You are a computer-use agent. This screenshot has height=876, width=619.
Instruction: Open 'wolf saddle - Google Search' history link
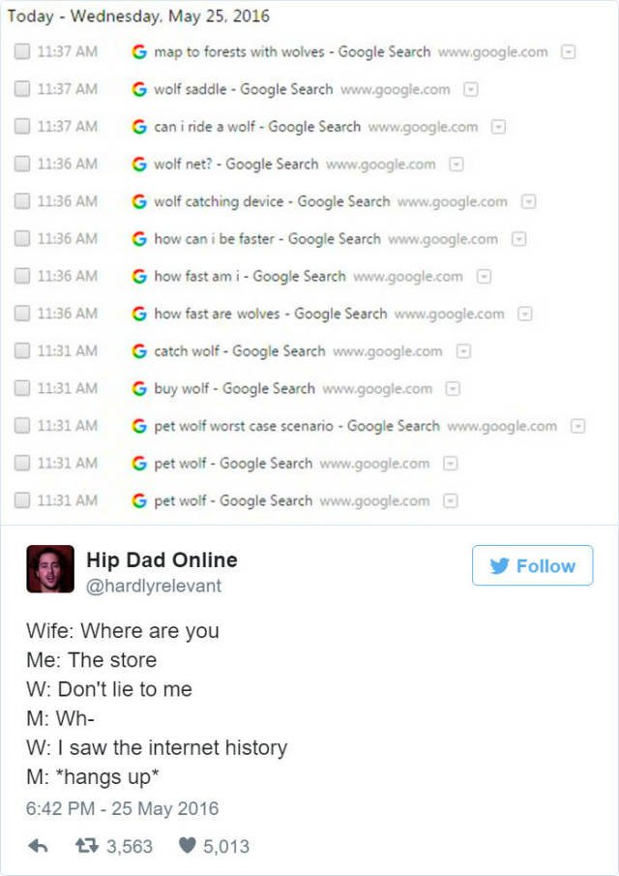click(x=244, y=89)
